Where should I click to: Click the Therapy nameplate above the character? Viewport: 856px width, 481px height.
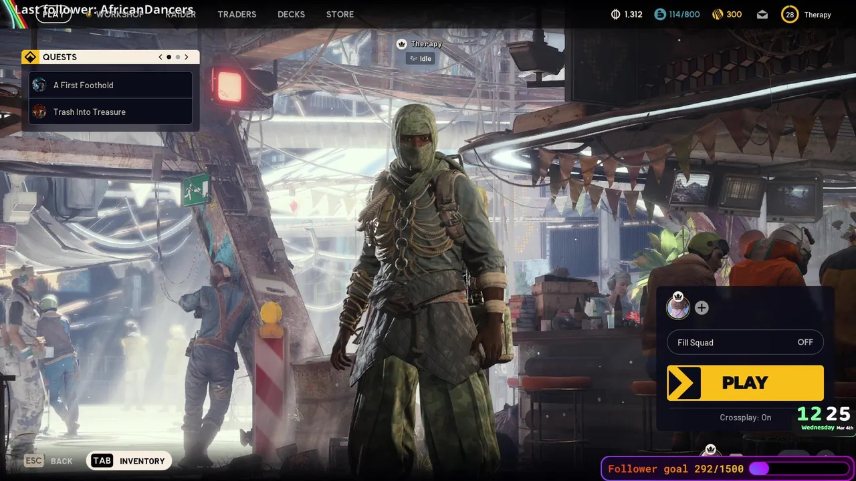[x=427, y=44]
